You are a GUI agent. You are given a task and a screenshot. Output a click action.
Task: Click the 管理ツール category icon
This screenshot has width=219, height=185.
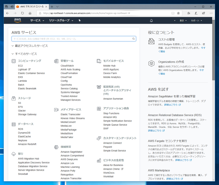56,61
